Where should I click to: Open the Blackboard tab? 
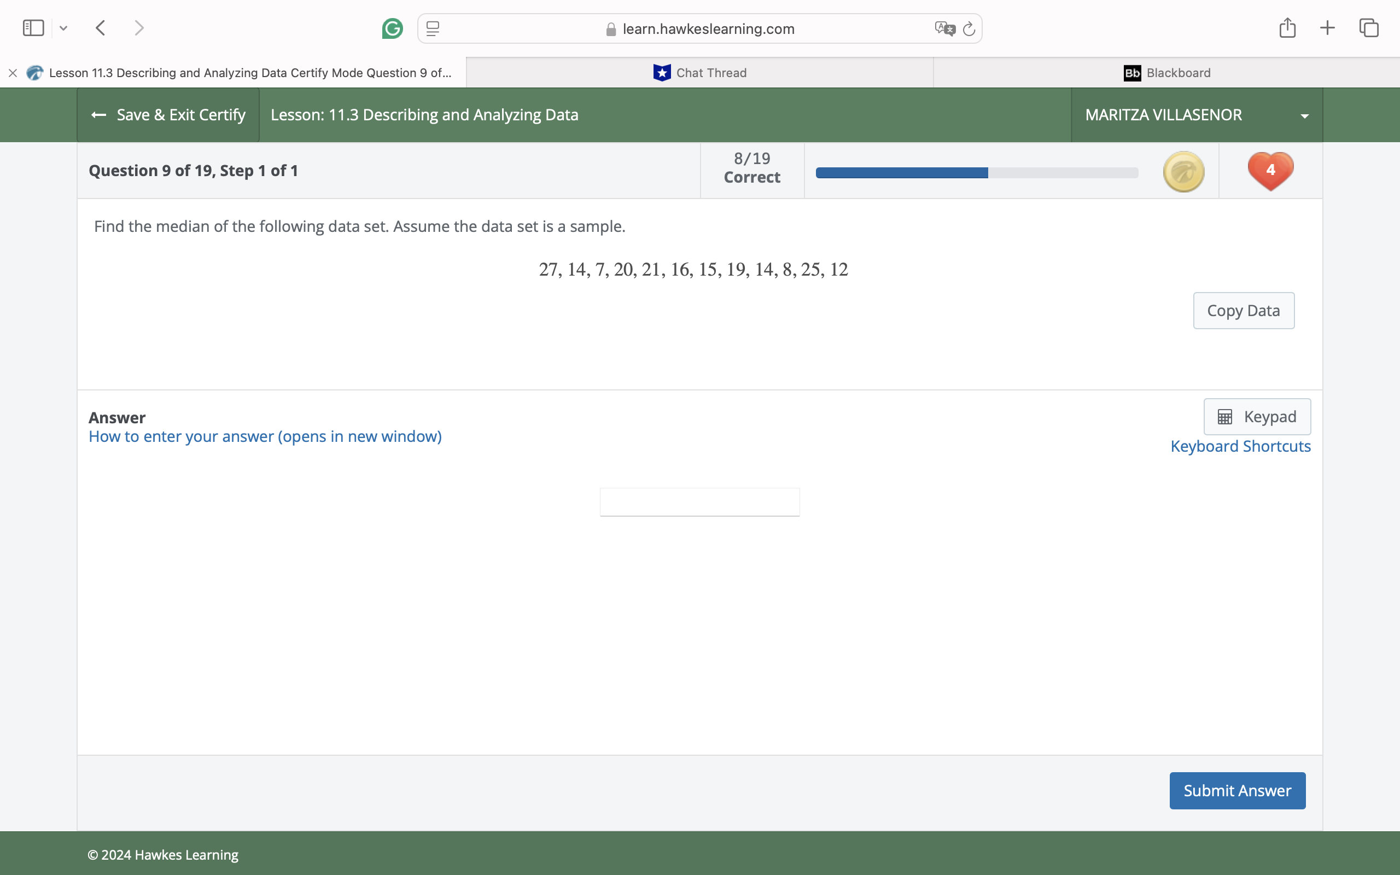[x=1167, y=72]
